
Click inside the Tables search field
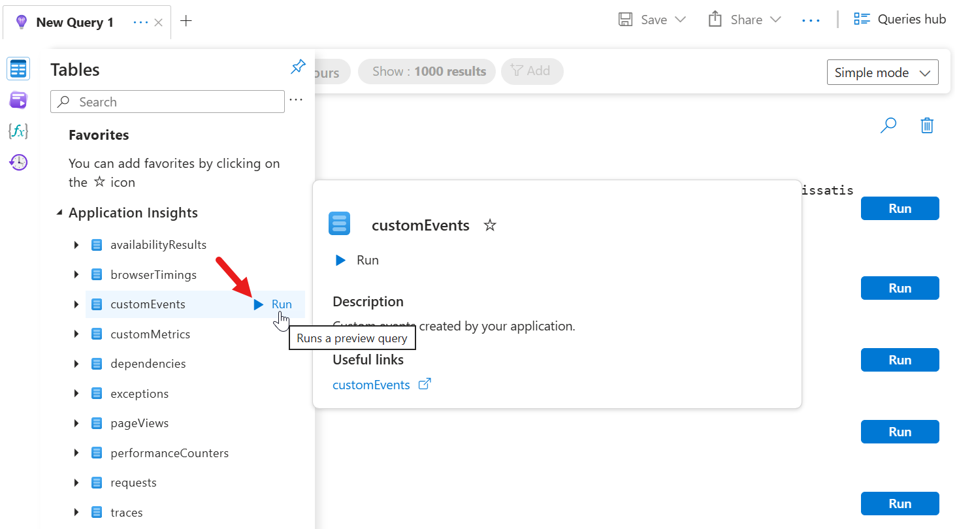(x=167, y=101)
